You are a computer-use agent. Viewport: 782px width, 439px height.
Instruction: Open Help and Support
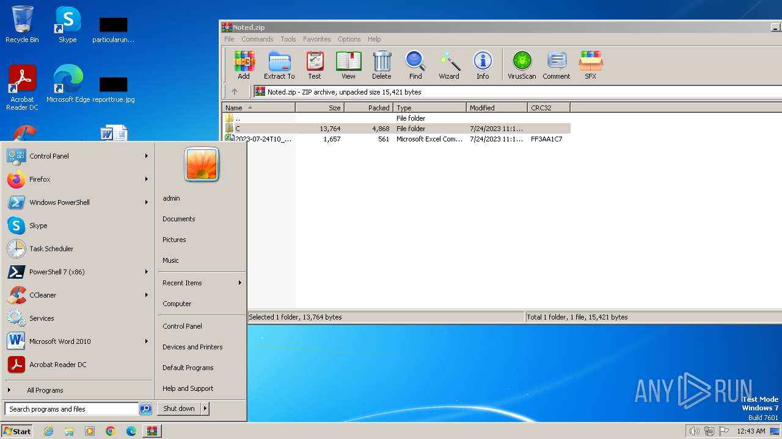tap(188, 388)
